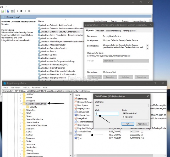Select the Windows Search service icon
This screenshot has height=157, width=170.
(x=39, y=52)
